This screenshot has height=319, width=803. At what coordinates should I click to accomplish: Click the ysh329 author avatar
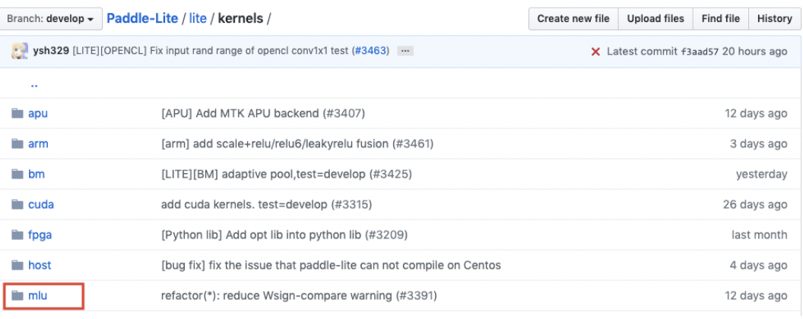pyautogui.click(x=20, y=51)
